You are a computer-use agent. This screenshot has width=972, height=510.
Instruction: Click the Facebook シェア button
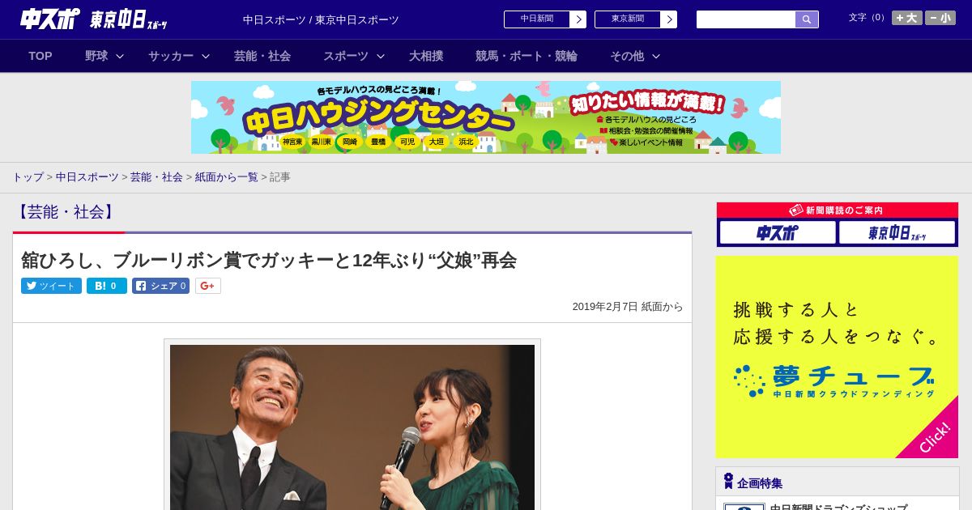[160, 286]
